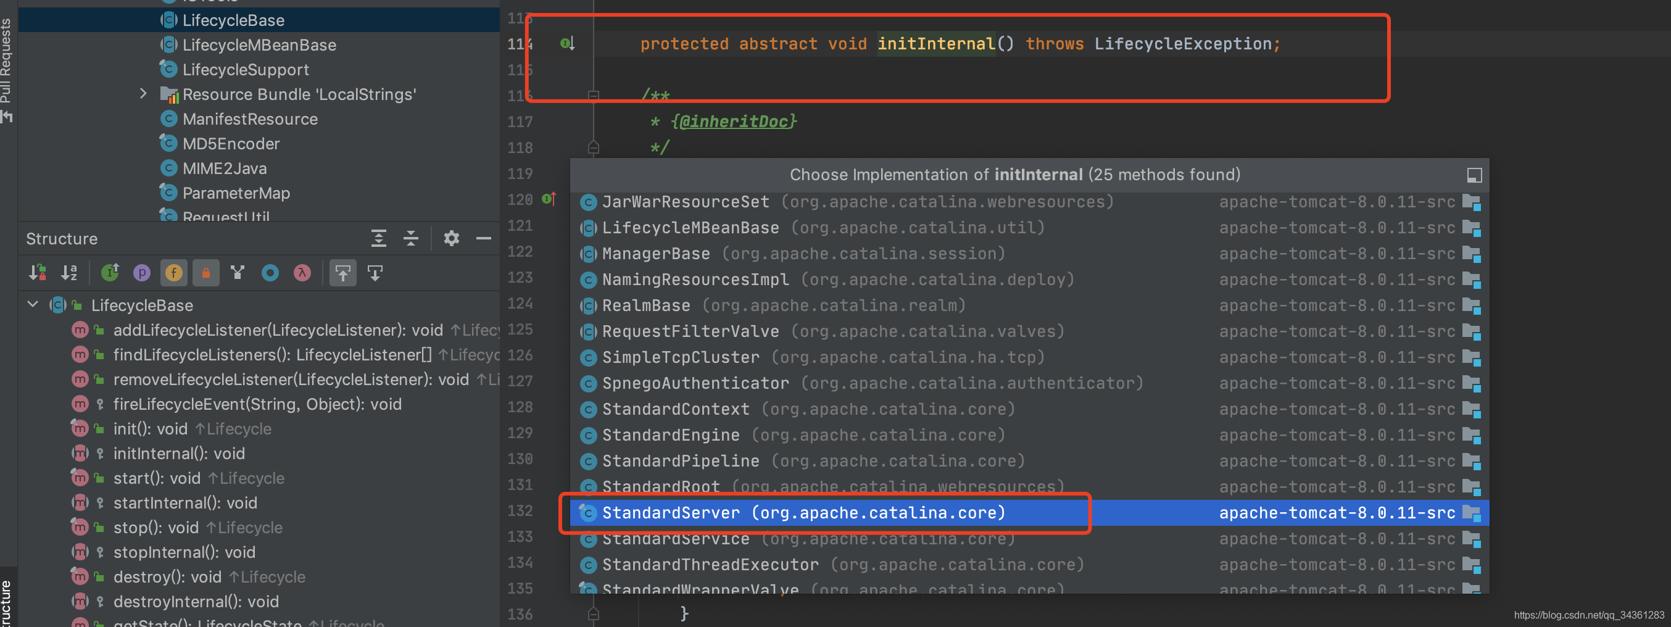Sort Structure alphabetically

tap(69, 273)
